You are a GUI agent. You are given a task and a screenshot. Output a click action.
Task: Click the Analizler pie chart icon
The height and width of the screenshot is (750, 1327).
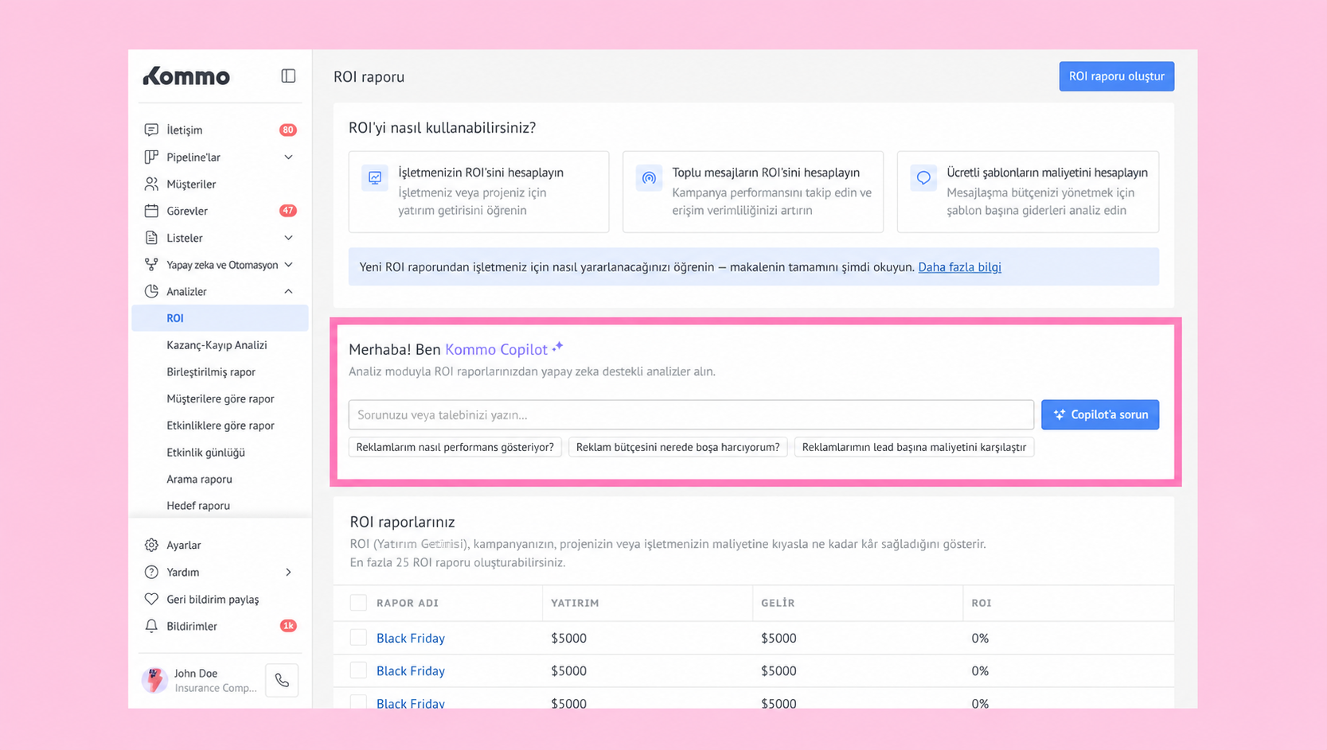(151, 291)
